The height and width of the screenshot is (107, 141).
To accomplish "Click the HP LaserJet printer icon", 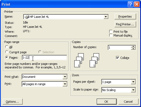I will (27, 17).
